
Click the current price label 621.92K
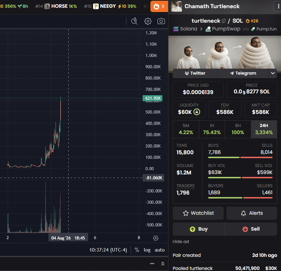click(x=153, y=98)
